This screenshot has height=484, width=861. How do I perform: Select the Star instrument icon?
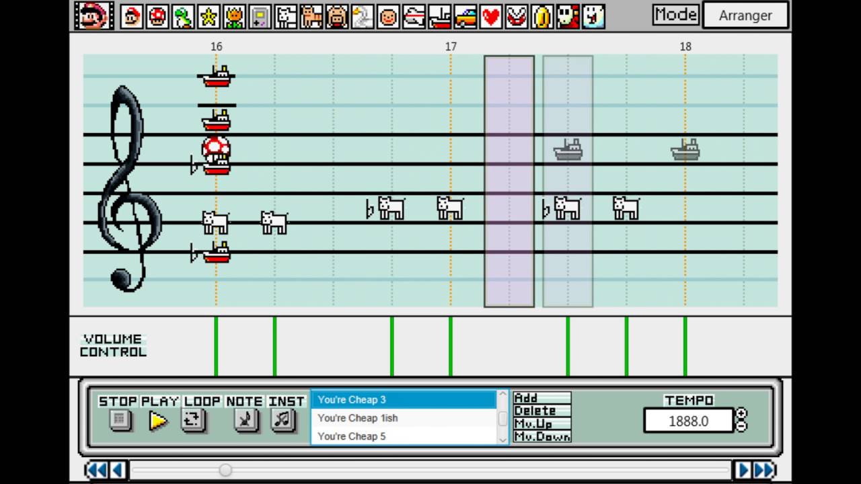[209, 16]
